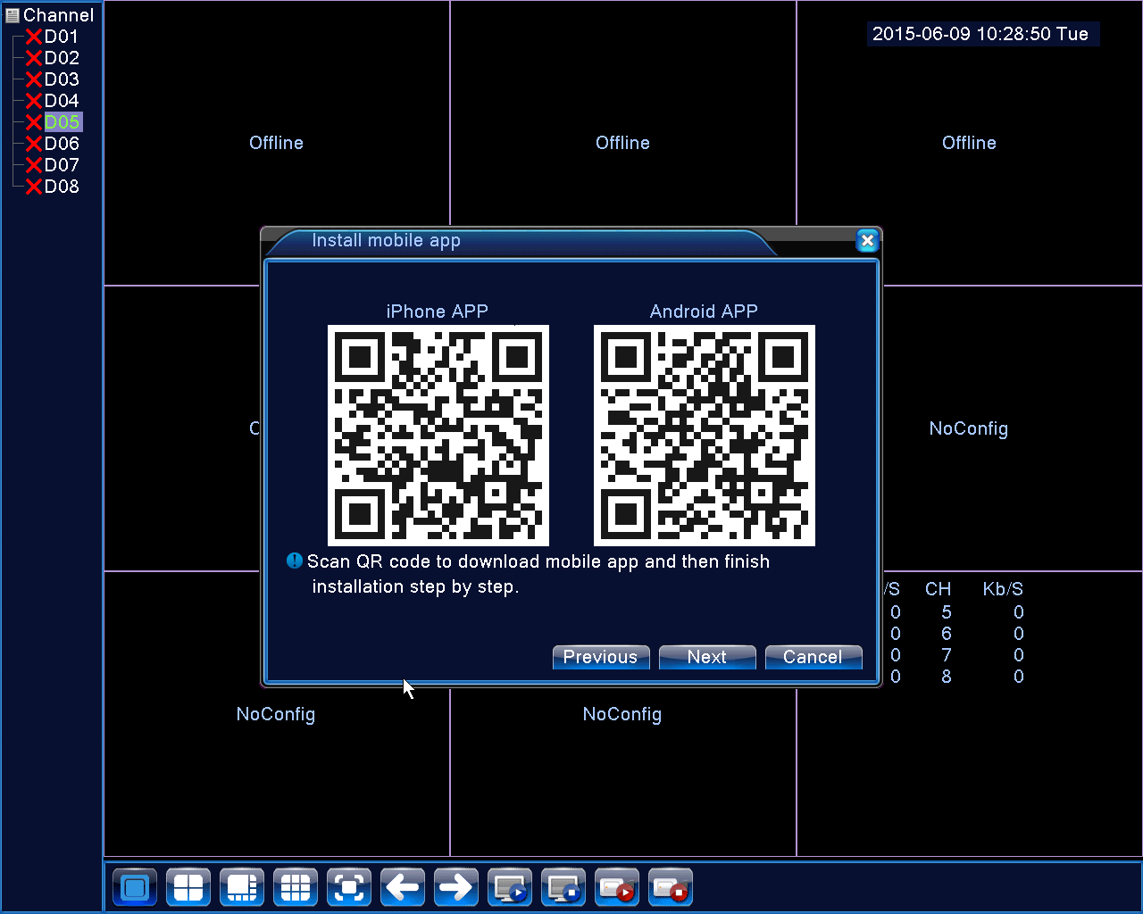Click the Next button
1143x914 pixels.
pyautogui.click(x=707, y=657)
